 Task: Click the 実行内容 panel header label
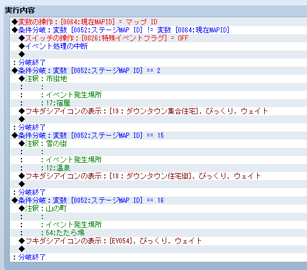click(x=20, y=10)
